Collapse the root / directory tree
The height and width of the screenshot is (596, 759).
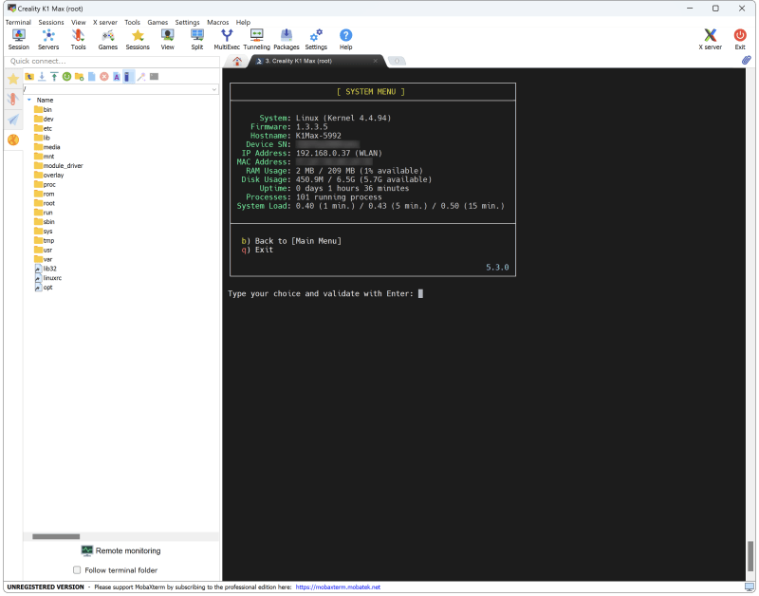tap(28, 99)
